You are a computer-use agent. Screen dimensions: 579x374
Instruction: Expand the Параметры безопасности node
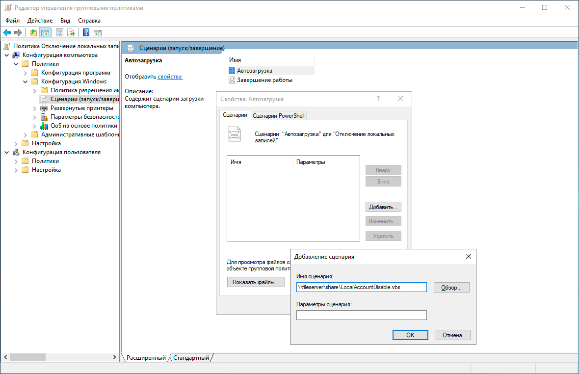point(35,117)
